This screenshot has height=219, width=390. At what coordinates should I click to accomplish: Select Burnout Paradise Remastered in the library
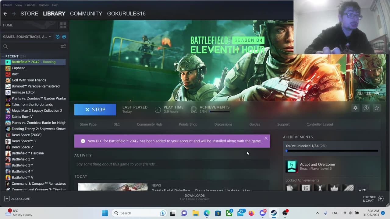point(35,86)
